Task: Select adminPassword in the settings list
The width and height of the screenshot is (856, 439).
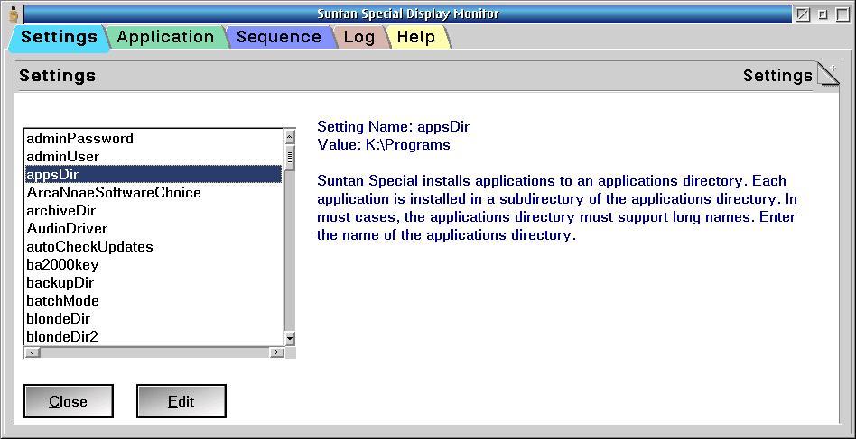Action: pyautogui.click(x=154, y=138)
